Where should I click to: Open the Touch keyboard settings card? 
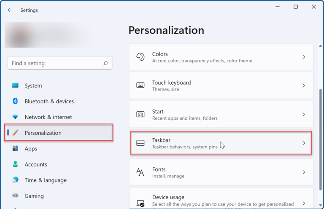[x=221, y=86]
